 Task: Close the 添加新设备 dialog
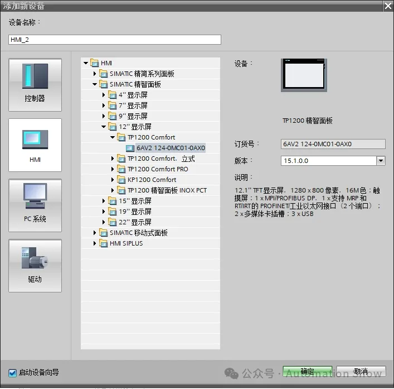tap(388, 6)
